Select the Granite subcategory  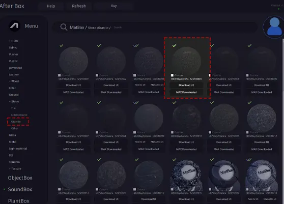click(x=16, y=122)
